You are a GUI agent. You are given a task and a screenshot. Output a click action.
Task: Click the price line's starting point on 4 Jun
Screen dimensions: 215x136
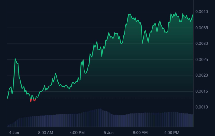click(7, 99)
